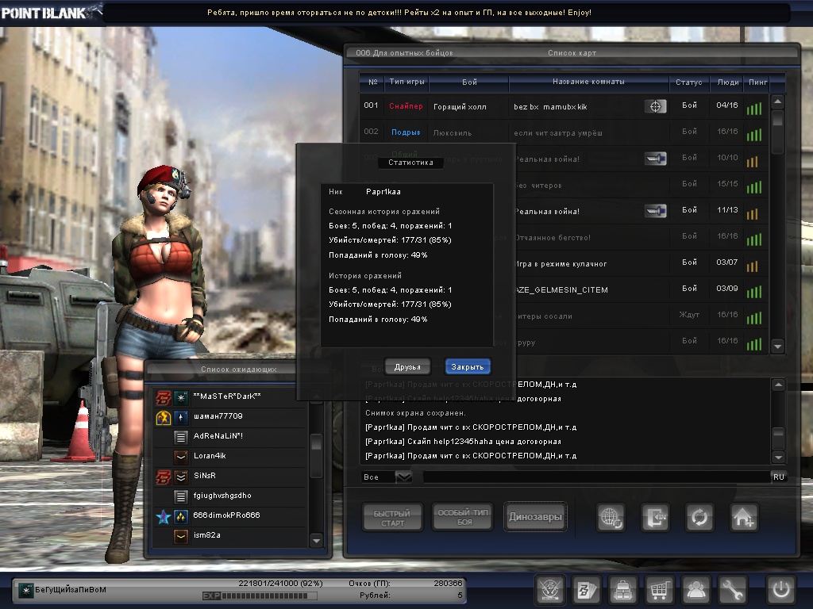Click Закрыть button in statistics dialog
The width and height of the screenshot is (813, 609).
pos(467,366)
